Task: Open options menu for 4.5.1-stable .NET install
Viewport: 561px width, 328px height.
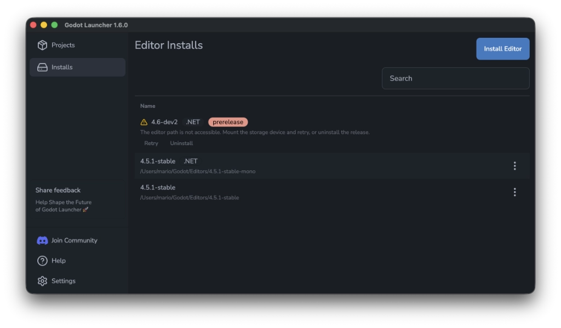Action: (x=514, y=165)
